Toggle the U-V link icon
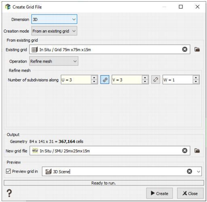Viewport: 207px width, 202px height. click(105, 80)
